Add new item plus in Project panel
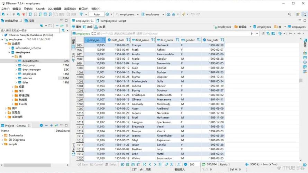The height and width of the screenshot is (173, 308). coord(52,125)
